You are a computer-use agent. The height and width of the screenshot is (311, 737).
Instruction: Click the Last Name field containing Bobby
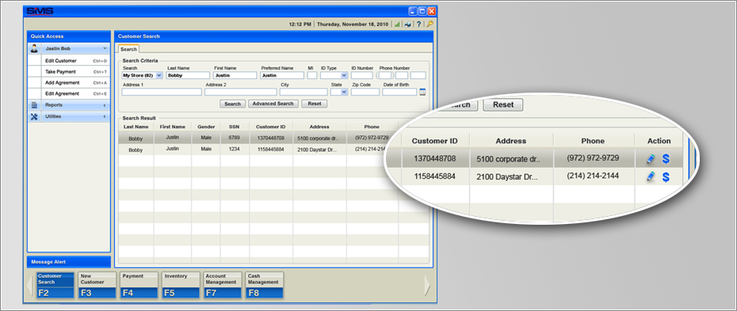[188, 75]
